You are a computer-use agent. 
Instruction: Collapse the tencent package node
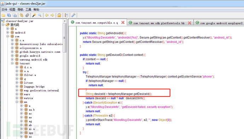[12, 63]
